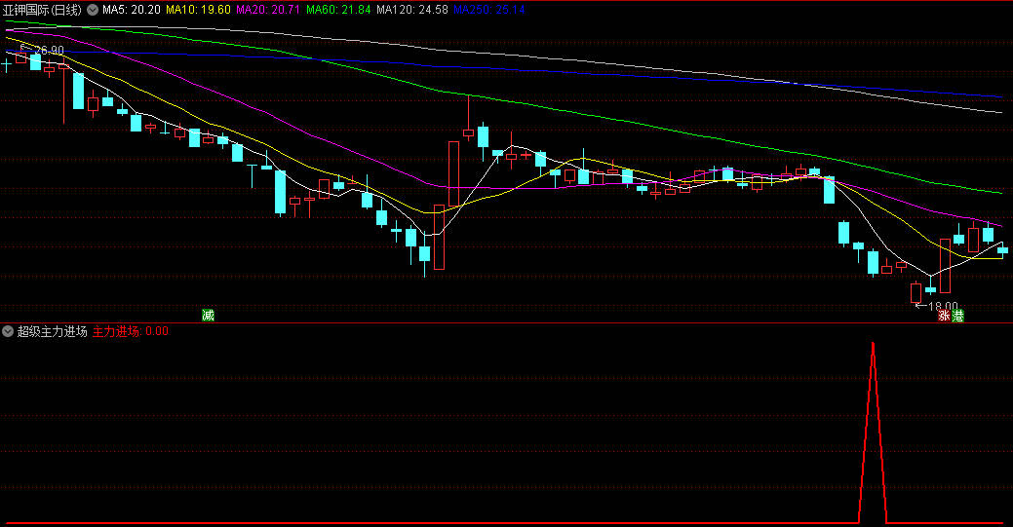Screen dimensions: 1013x527
Task: Click the MA120: 24.58 label
Action: tap(411, 10)
